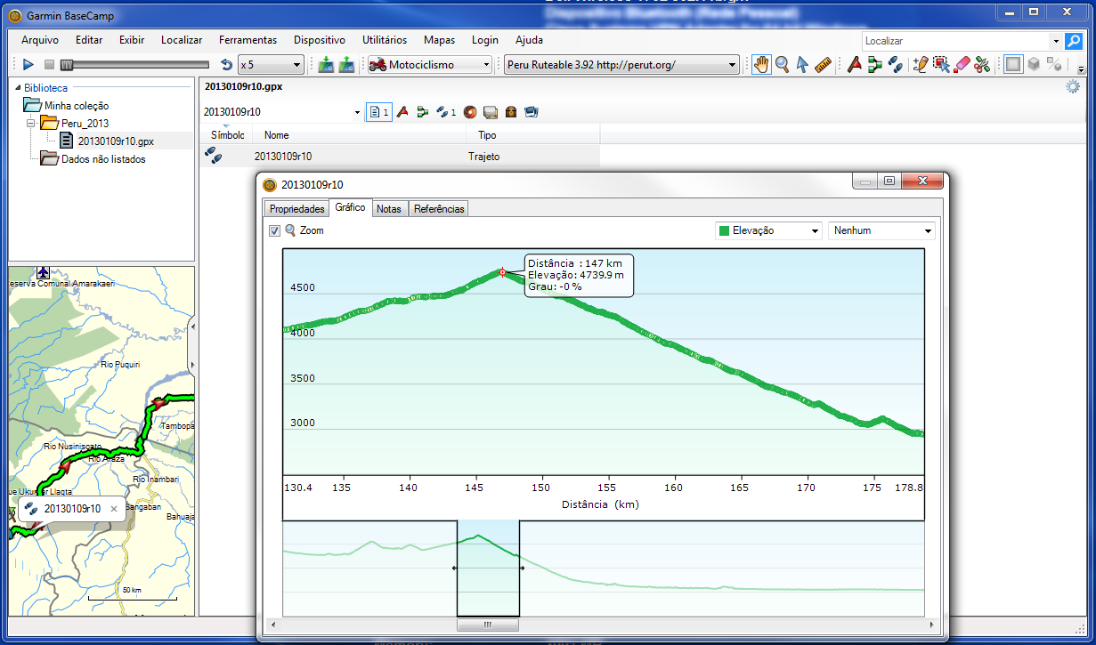Switch to the Propriedades tab
The height and width of the screenshot is (645, 1096).
pos(296,209)
